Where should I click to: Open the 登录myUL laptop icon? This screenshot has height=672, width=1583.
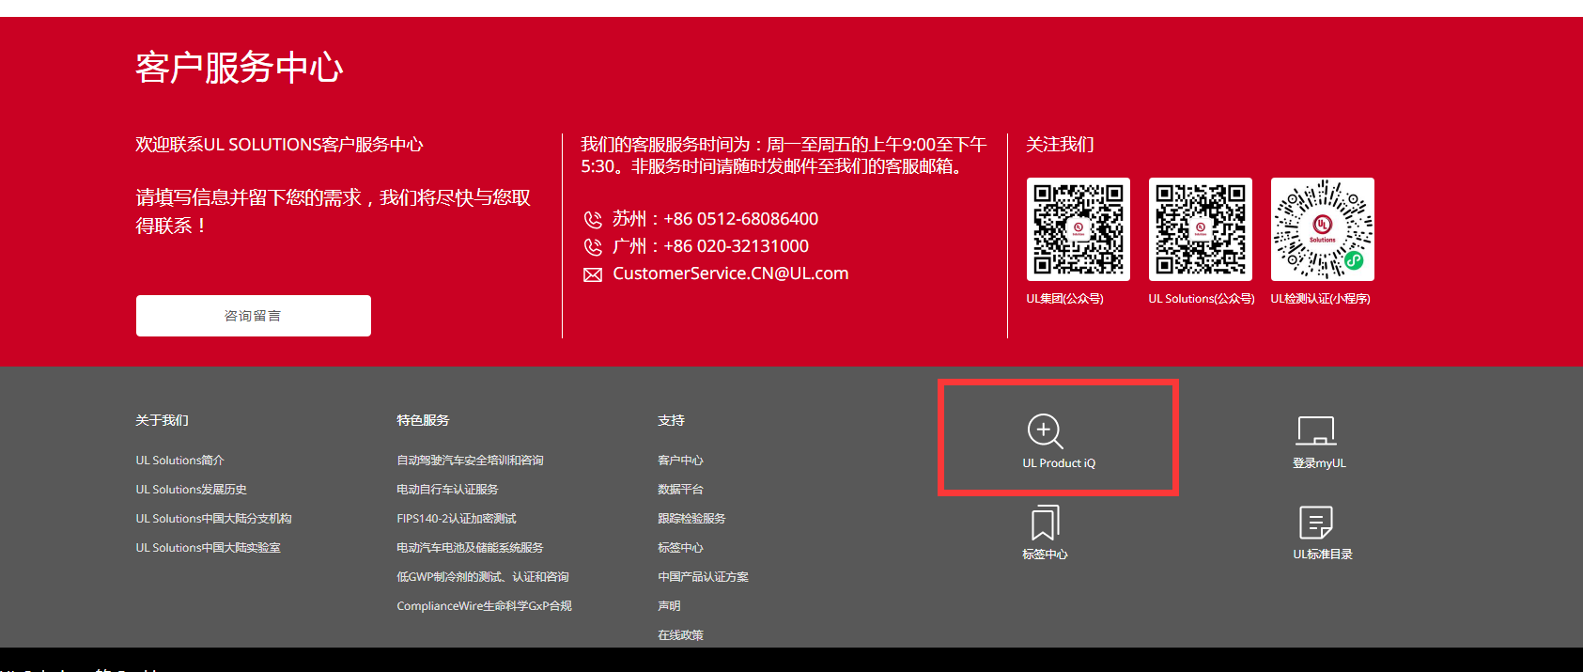[1315, 431]
